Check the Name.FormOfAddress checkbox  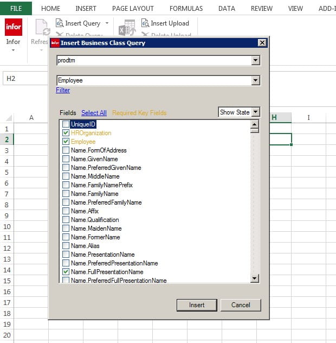pyautogui.click(x=66, y=150)
